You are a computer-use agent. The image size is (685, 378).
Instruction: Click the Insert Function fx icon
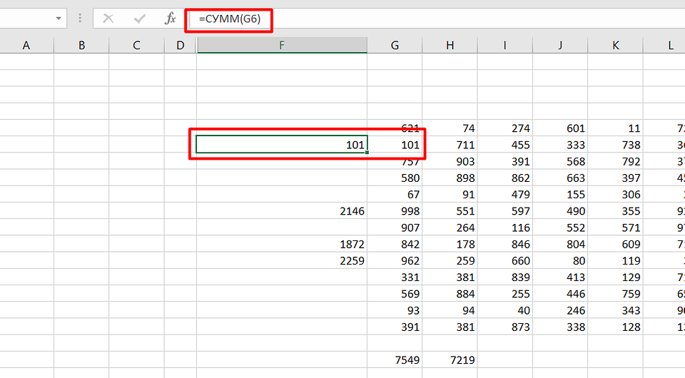coord(170,19)
